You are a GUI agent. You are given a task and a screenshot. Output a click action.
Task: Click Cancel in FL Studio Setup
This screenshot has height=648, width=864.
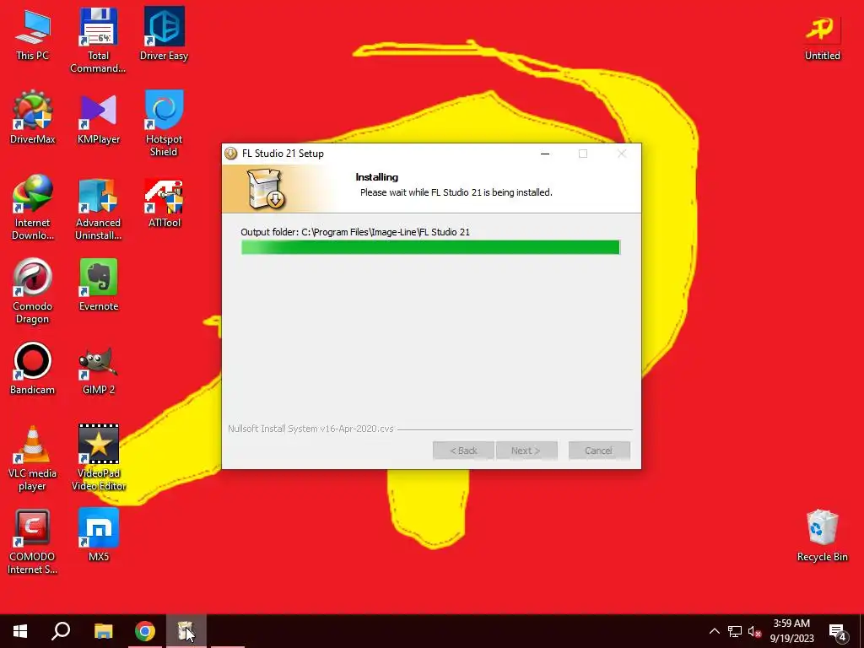point(599,451)
